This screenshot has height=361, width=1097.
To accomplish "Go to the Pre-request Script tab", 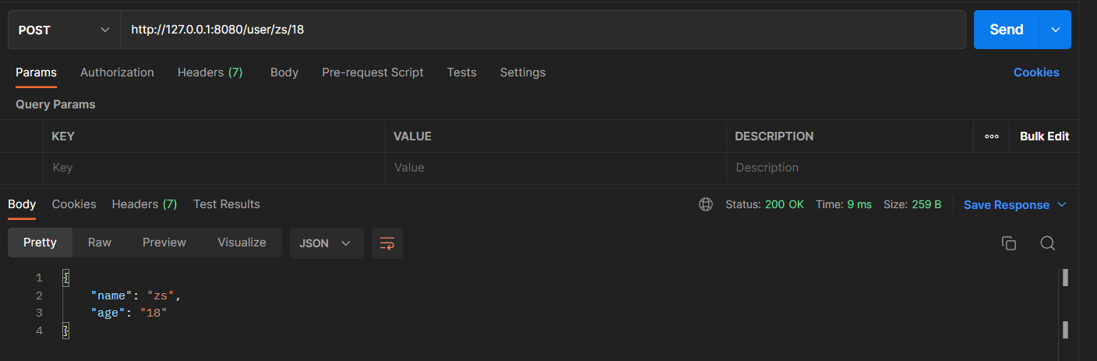I will pos(372,73).
